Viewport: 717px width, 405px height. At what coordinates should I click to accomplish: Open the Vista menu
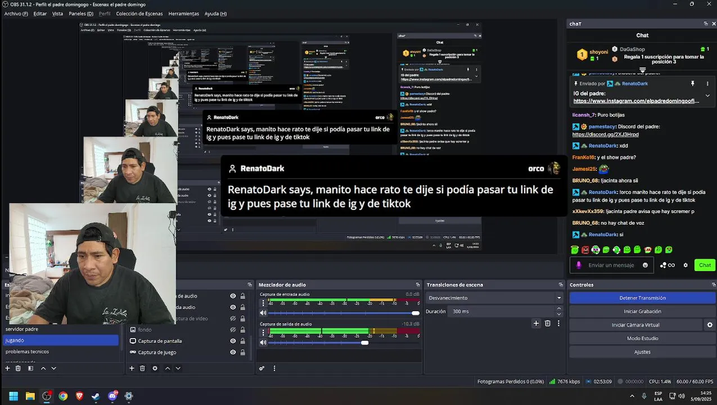(57, 13)
